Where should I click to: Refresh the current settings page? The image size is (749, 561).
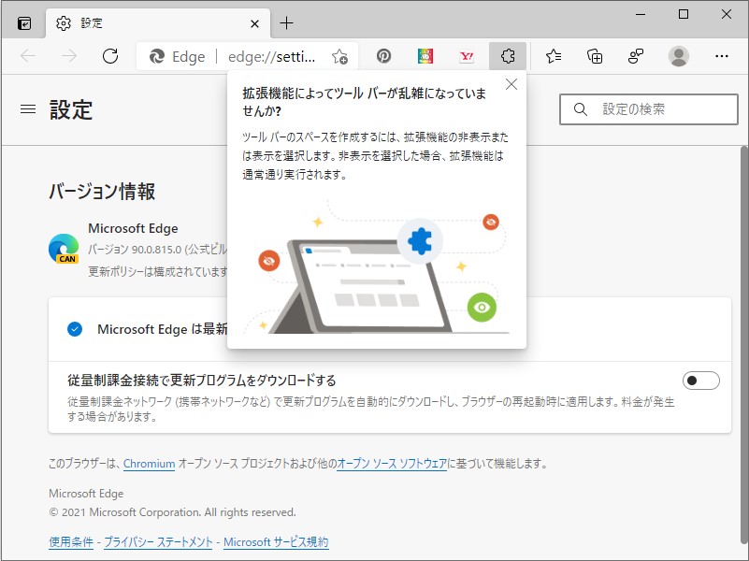coord(109,56)
